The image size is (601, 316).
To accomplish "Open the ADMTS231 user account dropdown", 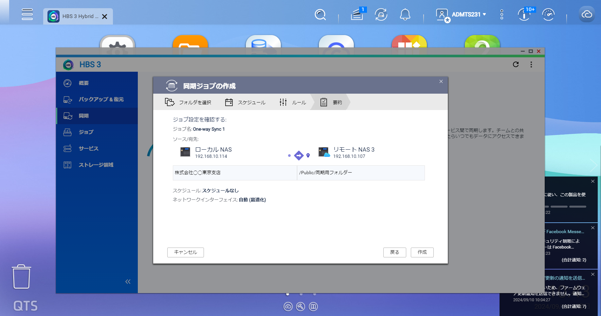I will (x=468, y=14).
